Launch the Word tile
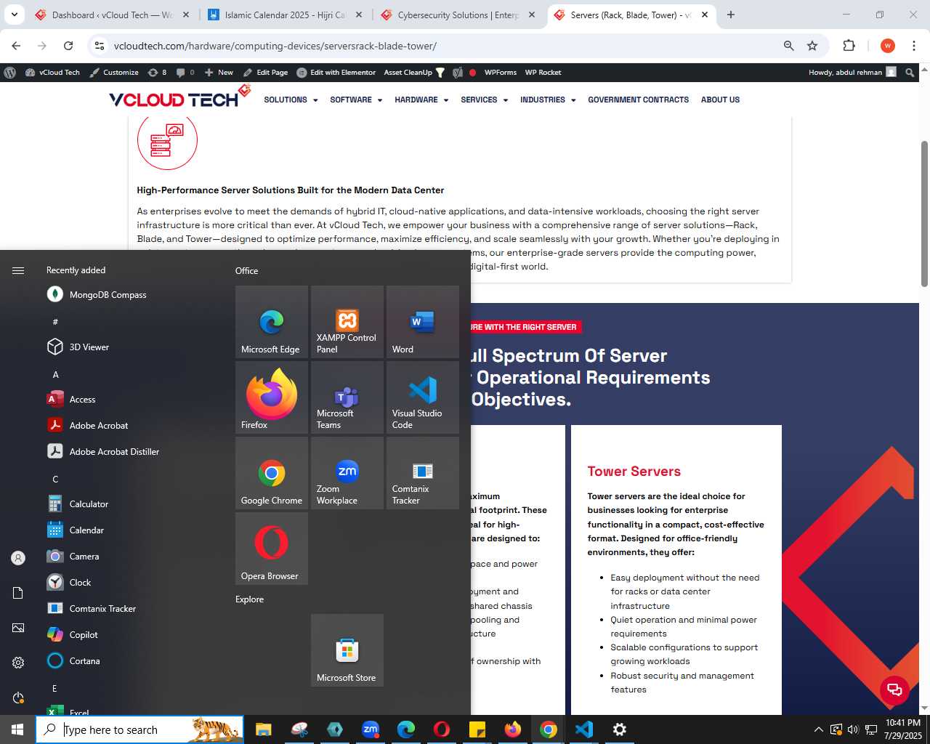The height and width of the screenshot is (744, 930). 423,322
